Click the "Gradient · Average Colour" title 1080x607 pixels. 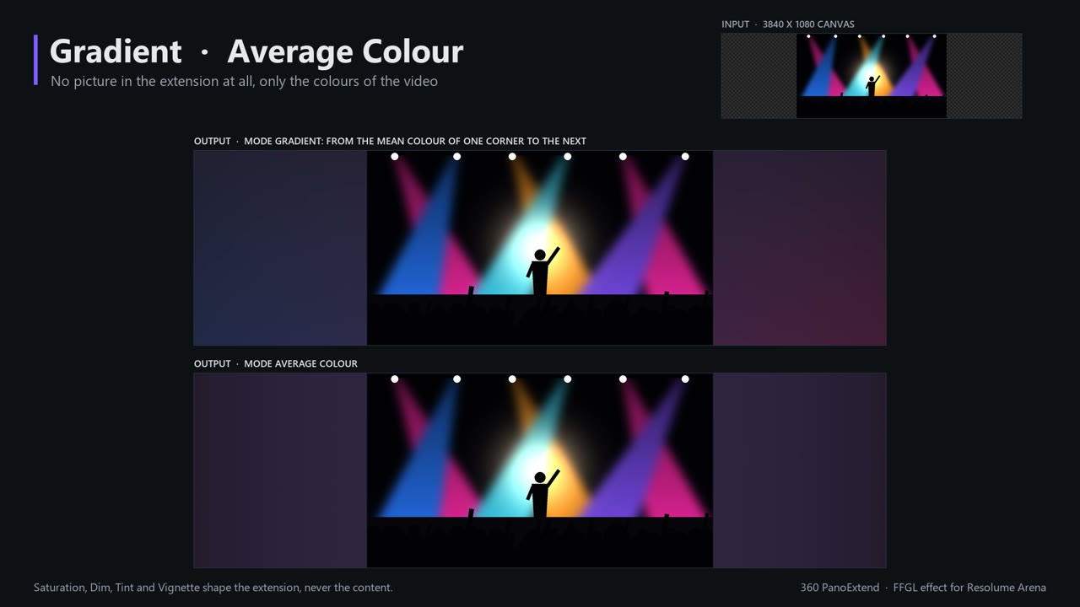coord(256,51)
